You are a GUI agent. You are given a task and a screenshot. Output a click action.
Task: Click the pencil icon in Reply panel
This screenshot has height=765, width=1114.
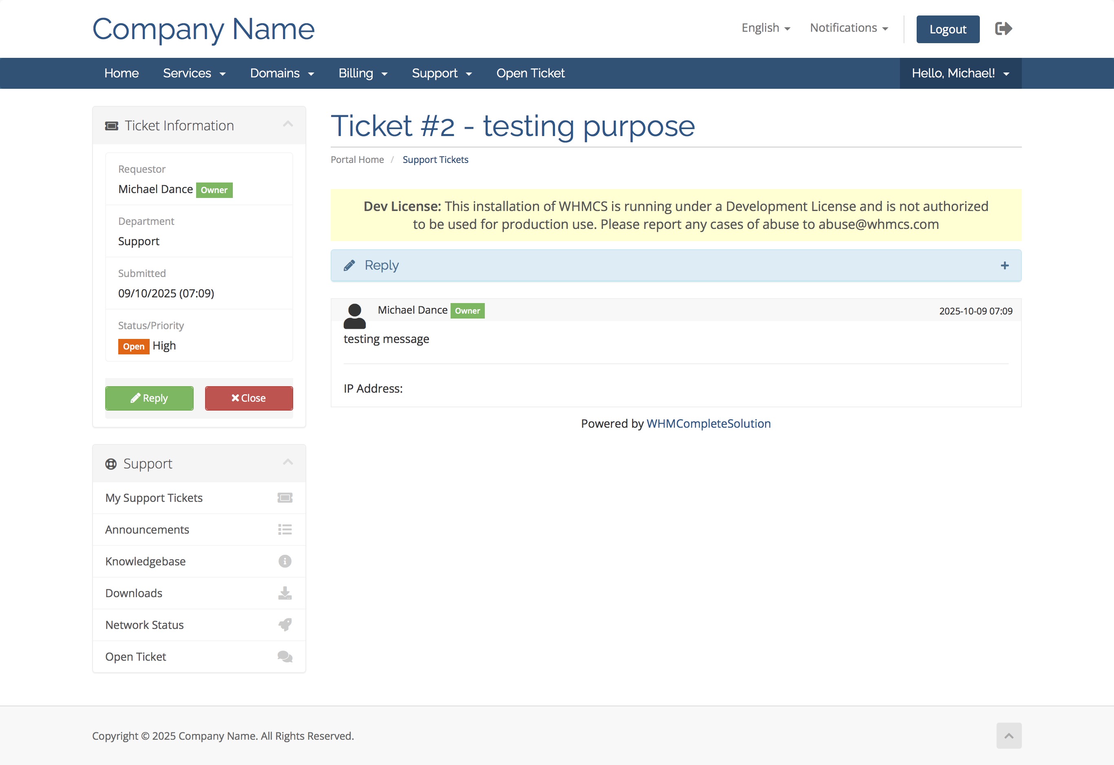pyautogui.click(x=349, y=265)
